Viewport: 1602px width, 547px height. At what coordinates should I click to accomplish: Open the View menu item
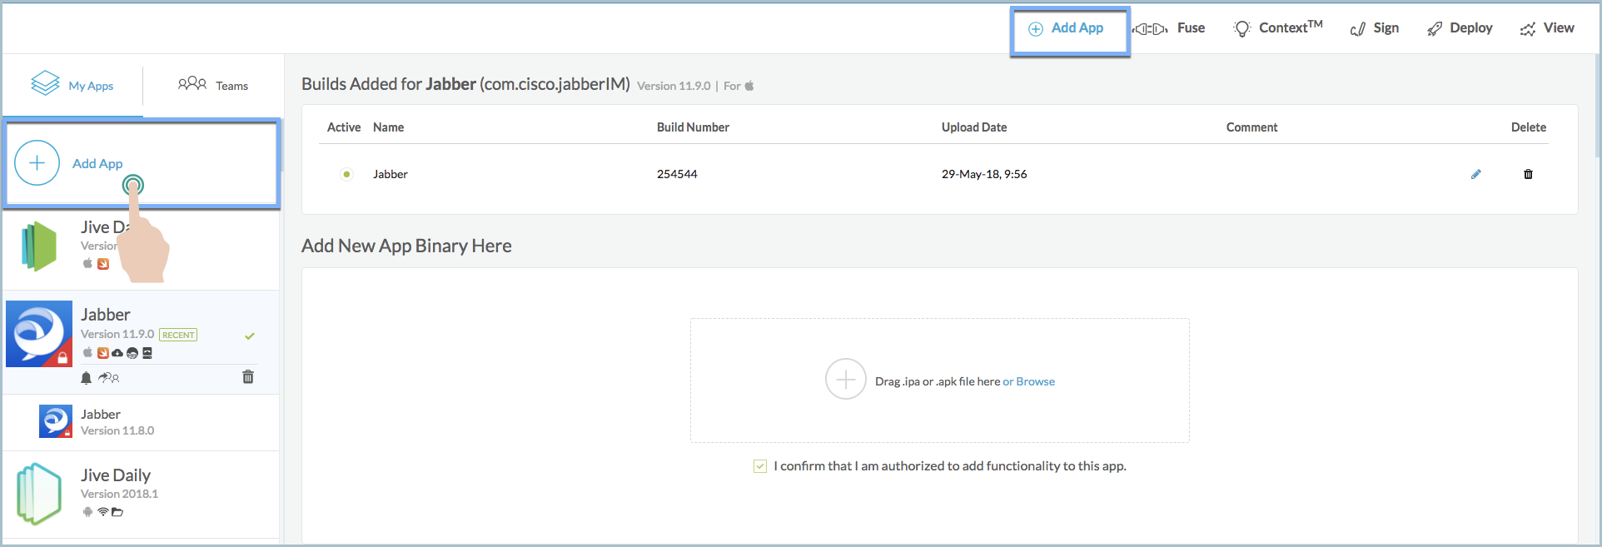tap(1547, 28)
